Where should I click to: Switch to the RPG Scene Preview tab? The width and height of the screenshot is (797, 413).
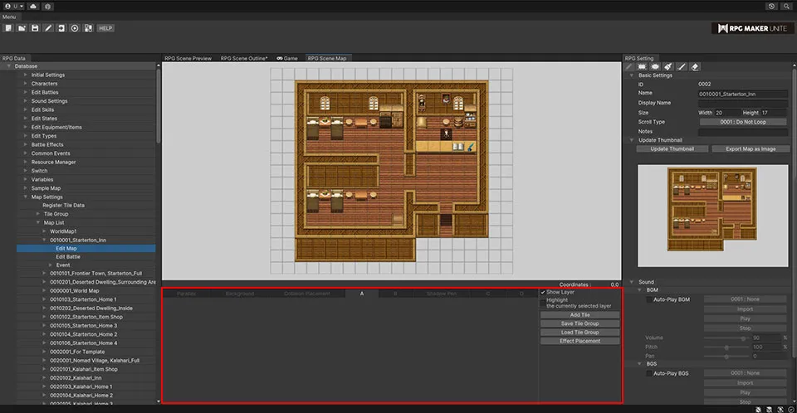click(188, 59)
